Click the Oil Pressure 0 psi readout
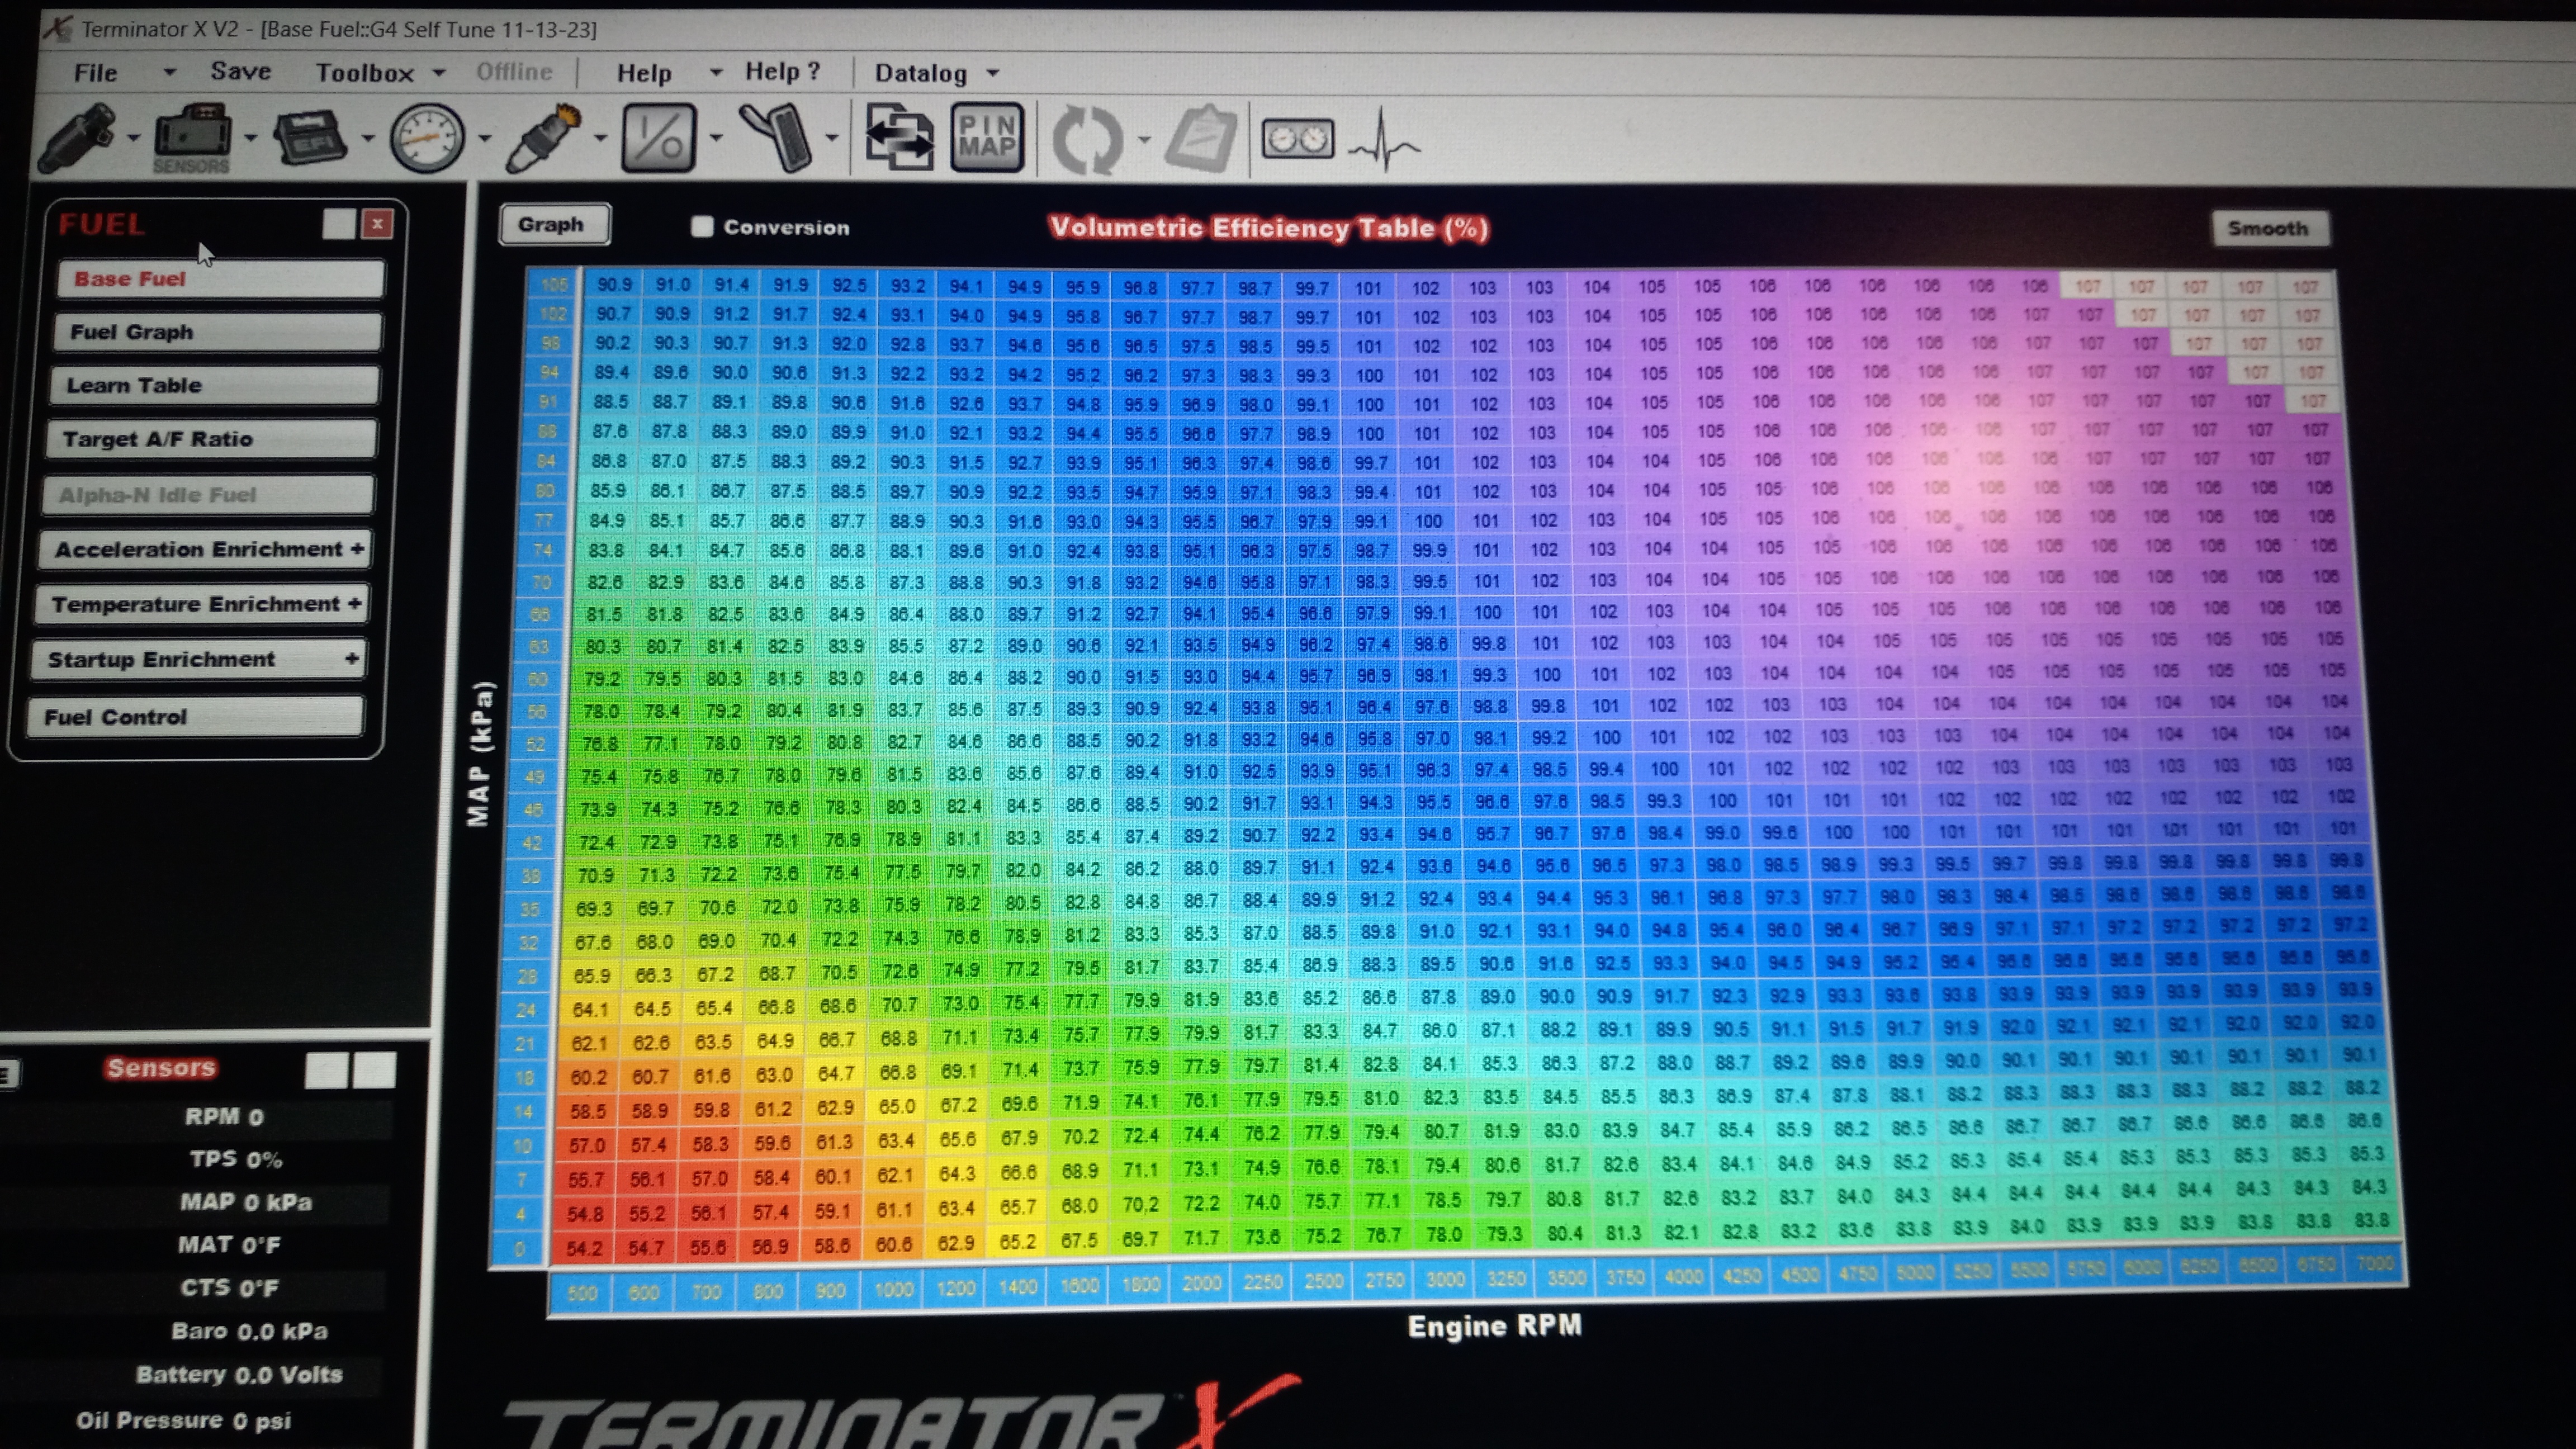2576x1449 pixels. point(183,1421)
